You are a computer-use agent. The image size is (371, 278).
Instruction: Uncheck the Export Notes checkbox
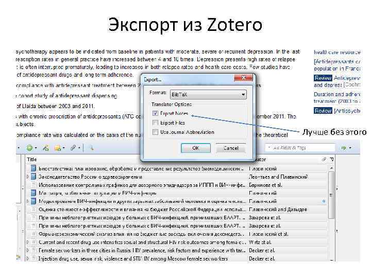pos(155,113)
